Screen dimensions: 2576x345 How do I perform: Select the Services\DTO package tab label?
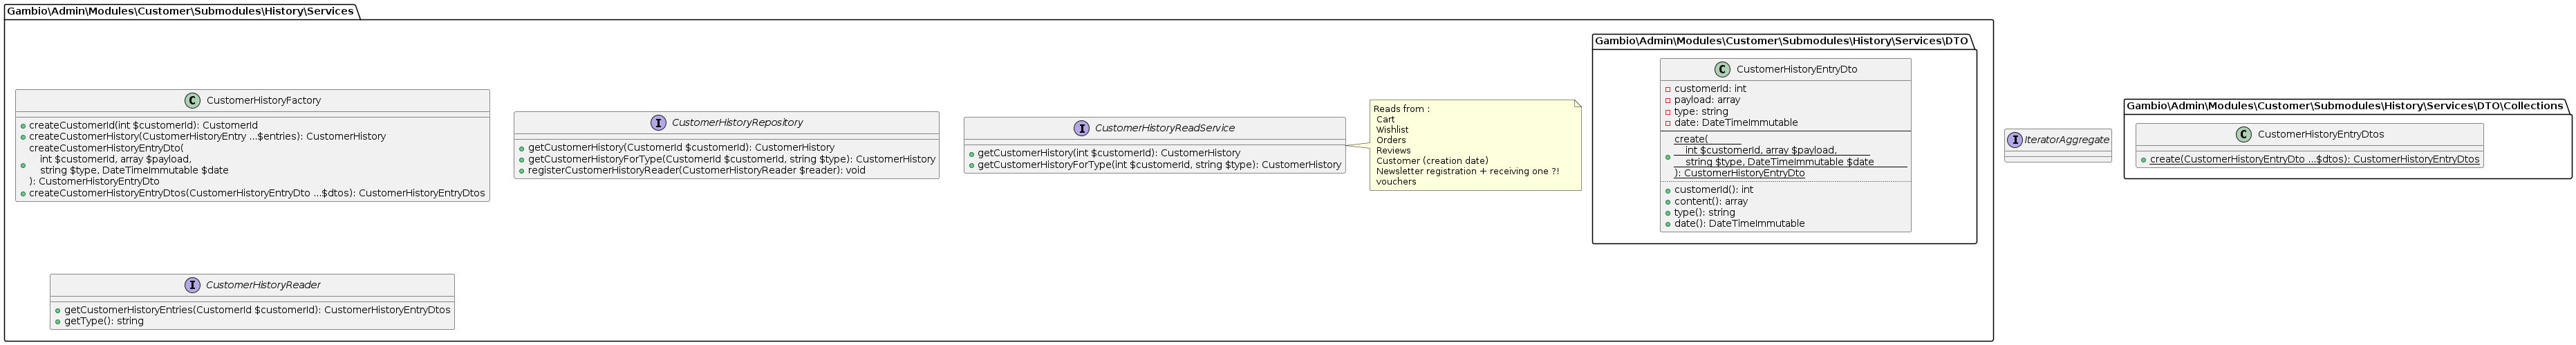(1781, 41)
